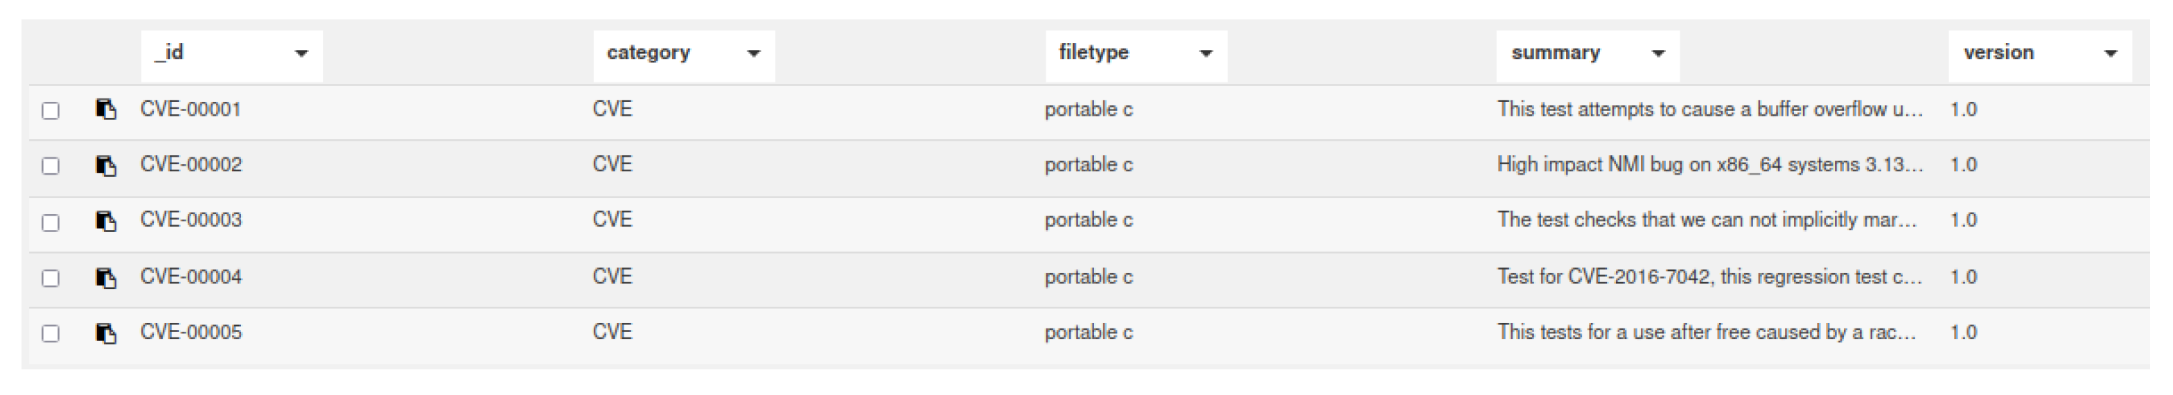
Task: Expand the summary column dropdown
Action: point(1657,54)
